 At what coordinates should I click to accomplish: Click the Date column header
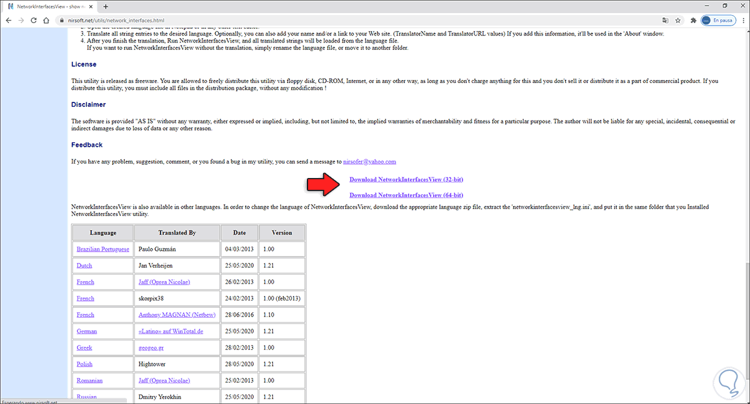[x=239, y=233]
